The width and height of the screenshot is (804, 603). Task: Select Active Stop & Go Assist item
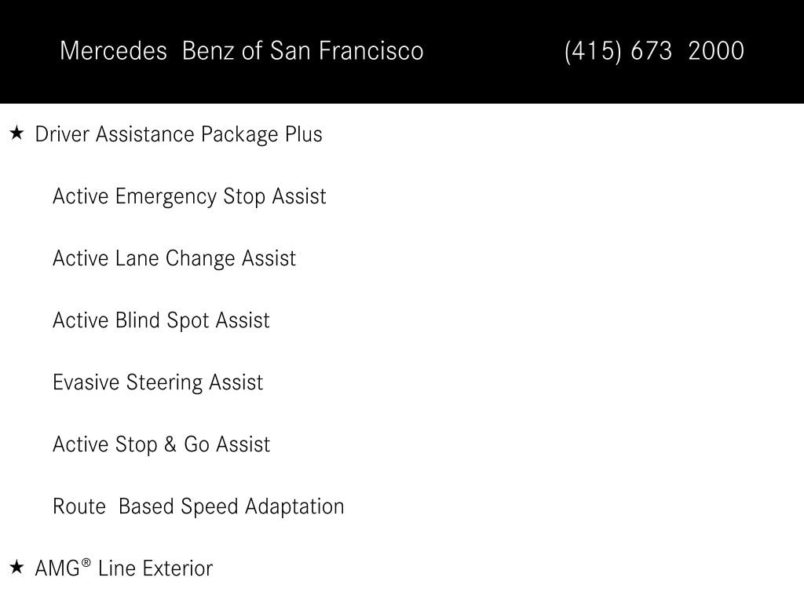coord(161,444)
